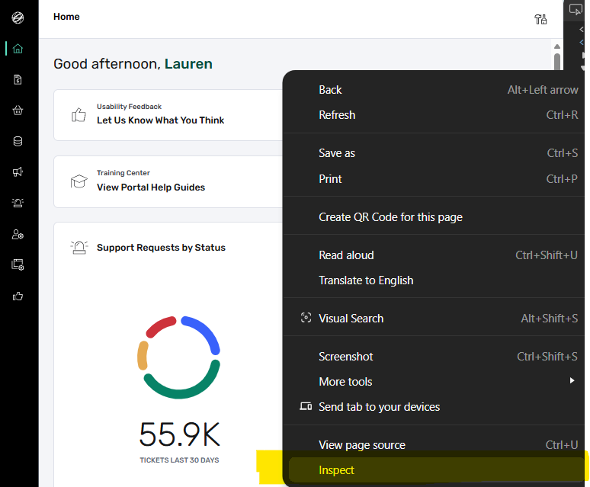Click the siren icon beside Support Requests
The image size is (590, 487).
point(79,248)
